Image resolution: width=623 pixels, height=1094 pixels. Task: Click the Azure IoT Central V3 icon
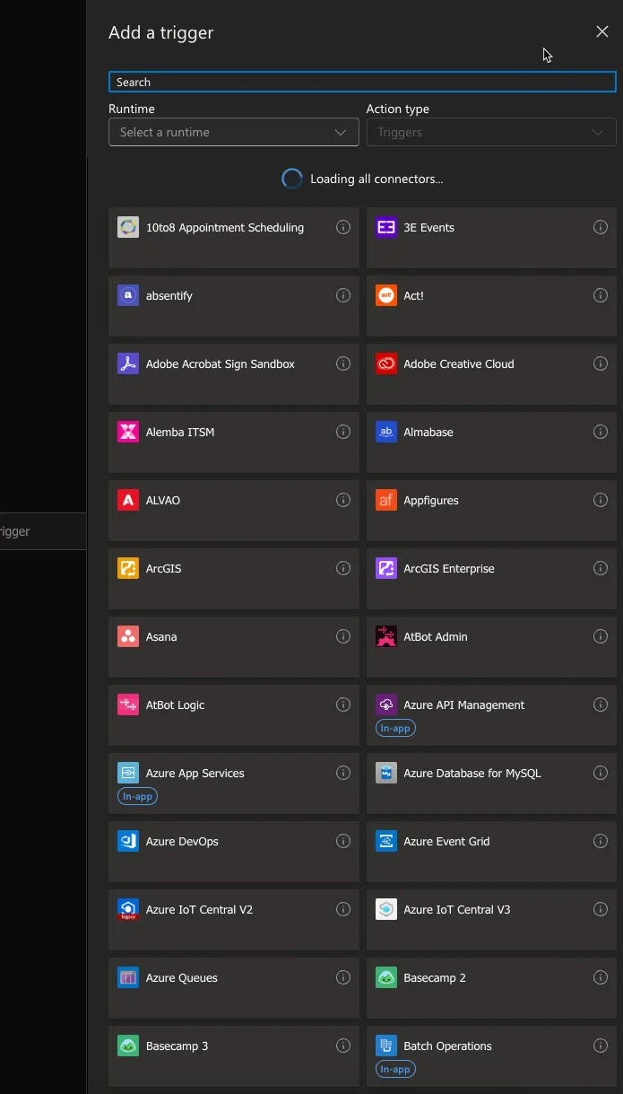point(386,910)
